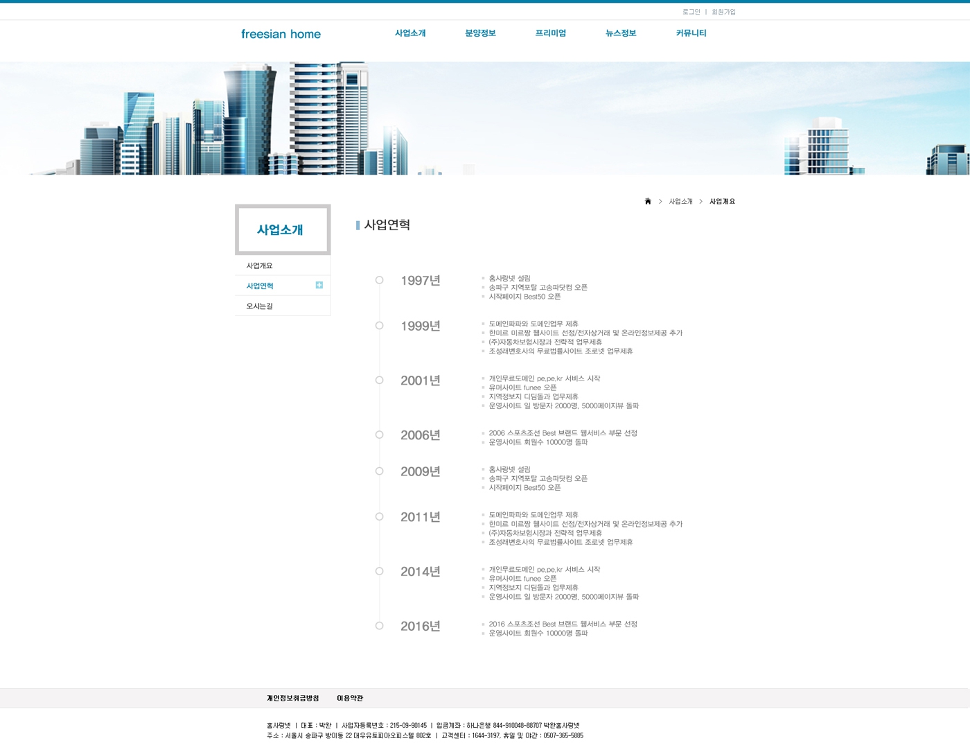Screen dimensions: 970x752
Task: Click the 1999년 timeline circle marker
Action: (x=379, y=325)
